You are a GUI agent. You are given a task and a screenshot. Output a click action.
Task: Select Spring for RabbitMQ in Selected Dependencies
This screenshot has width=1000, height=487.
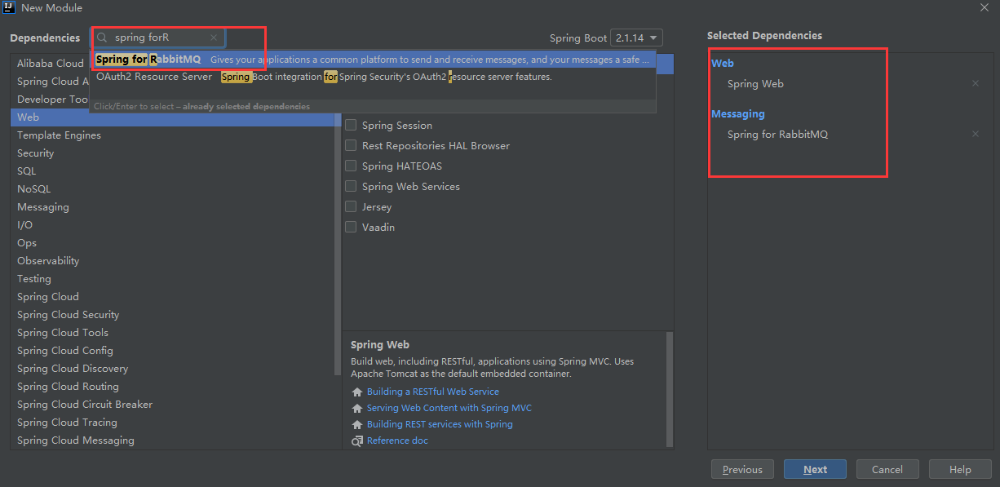(x=777, y=135)
